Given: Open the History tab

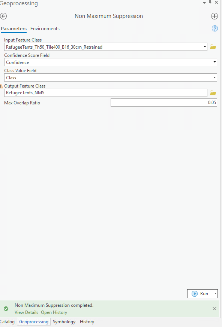Looking at the screenshot, I should [x=87, y=321].
